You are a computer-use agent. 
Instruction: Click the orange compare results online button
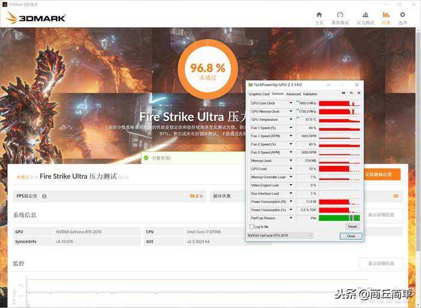point(381,174)
